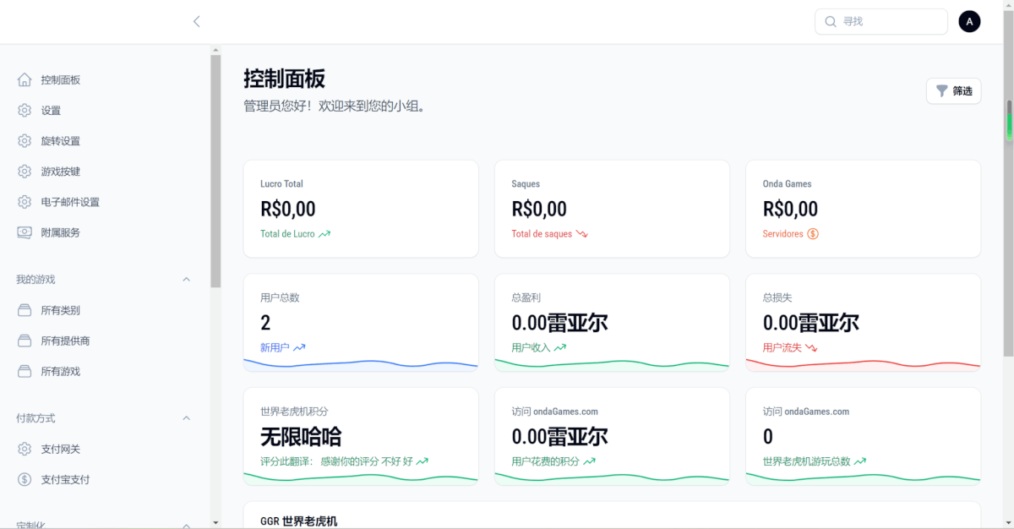Screen dimensions: 1014x529
Task: Open the 支付网关 link
Action: [61, 449]
